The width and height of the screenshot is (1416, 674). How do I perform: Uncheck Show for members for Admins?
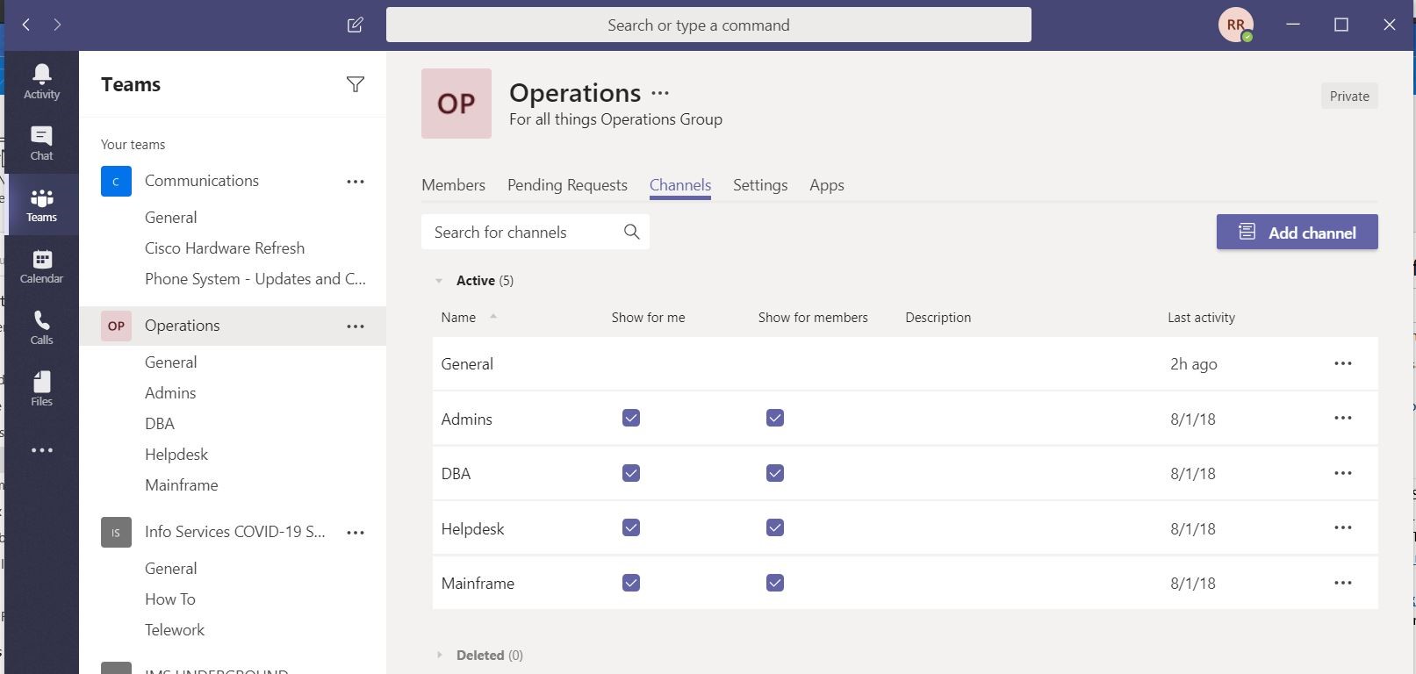pos(775,418)
